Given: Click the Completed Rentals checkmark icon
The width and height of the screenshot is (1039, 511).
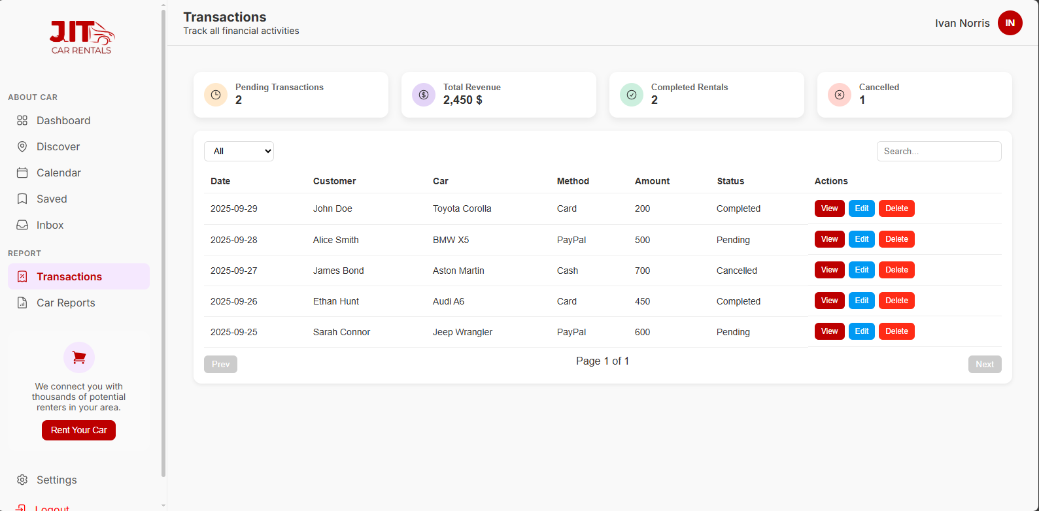Looking at the screenshot, I should [x=632, y=95].
